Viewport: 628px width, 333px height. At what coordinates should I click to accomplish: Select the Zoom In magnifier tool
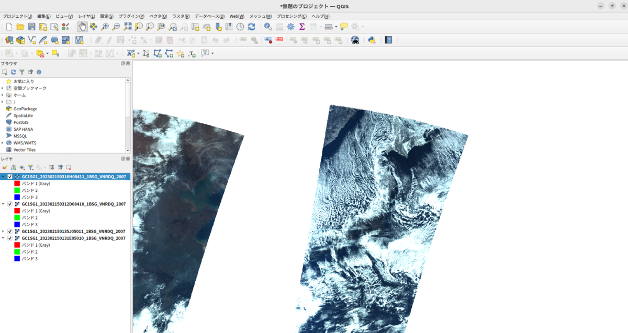pos(105,27)
